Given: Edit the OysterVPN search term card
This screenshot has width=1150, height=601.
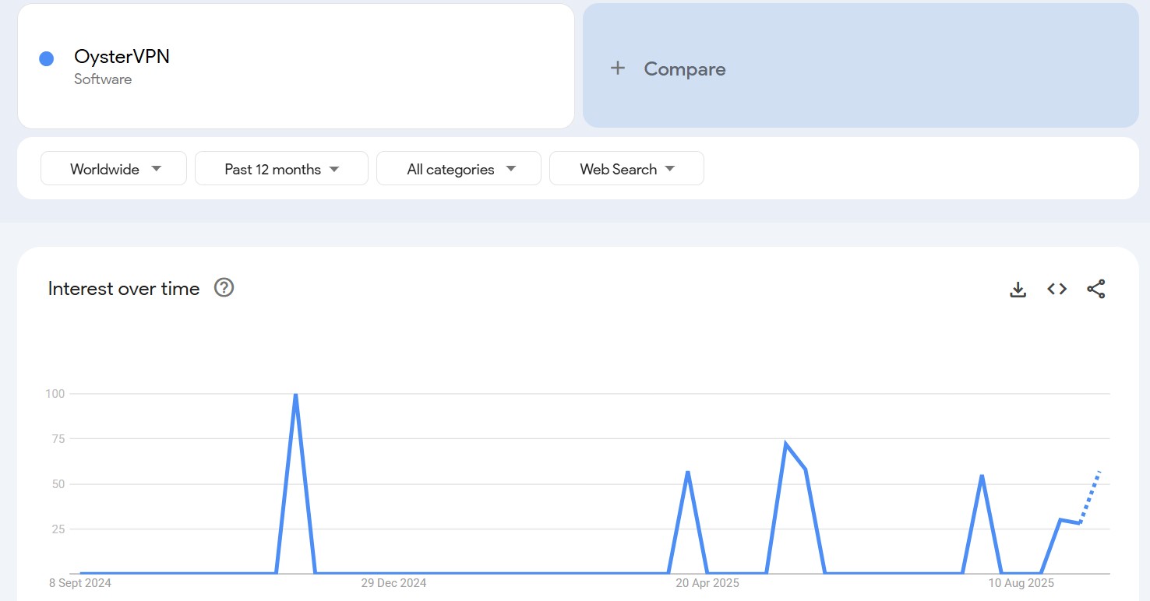Looking at the screenshot, I should 296,66.
